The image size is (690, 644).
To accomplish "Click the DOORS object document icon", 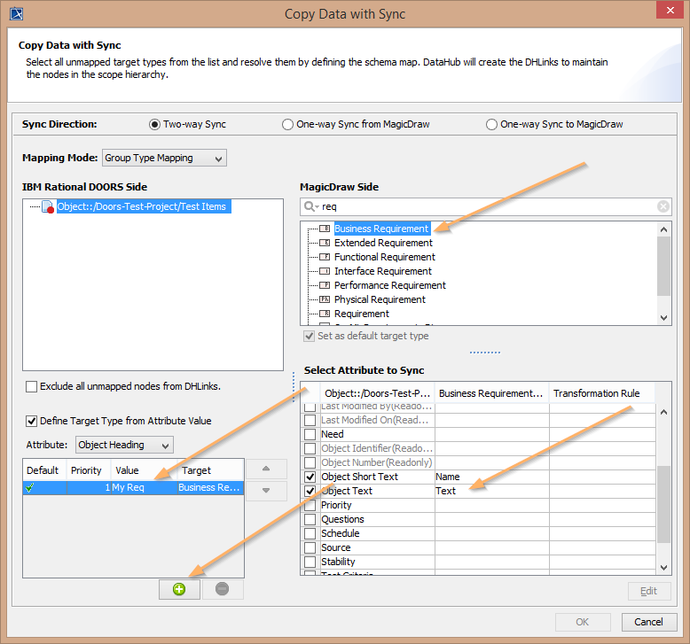I will click(x=48, y=206).
